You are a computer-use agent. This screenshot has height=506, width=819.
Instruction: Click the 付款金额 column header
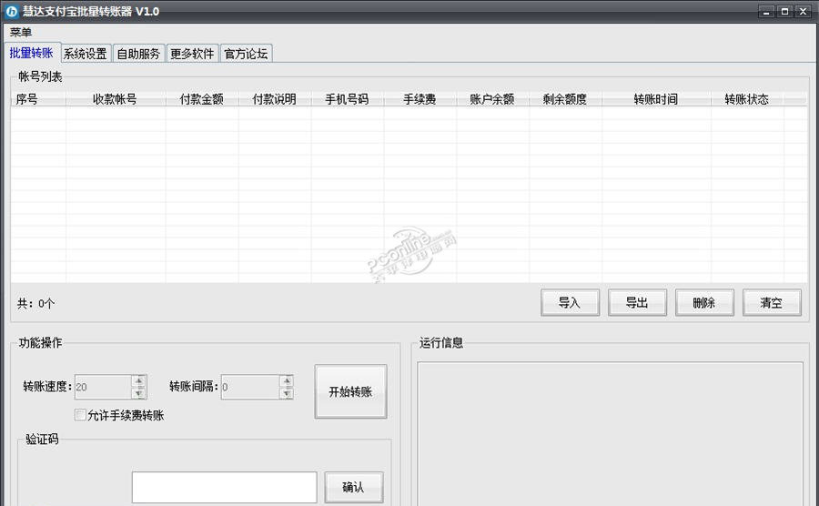(202, 98)
